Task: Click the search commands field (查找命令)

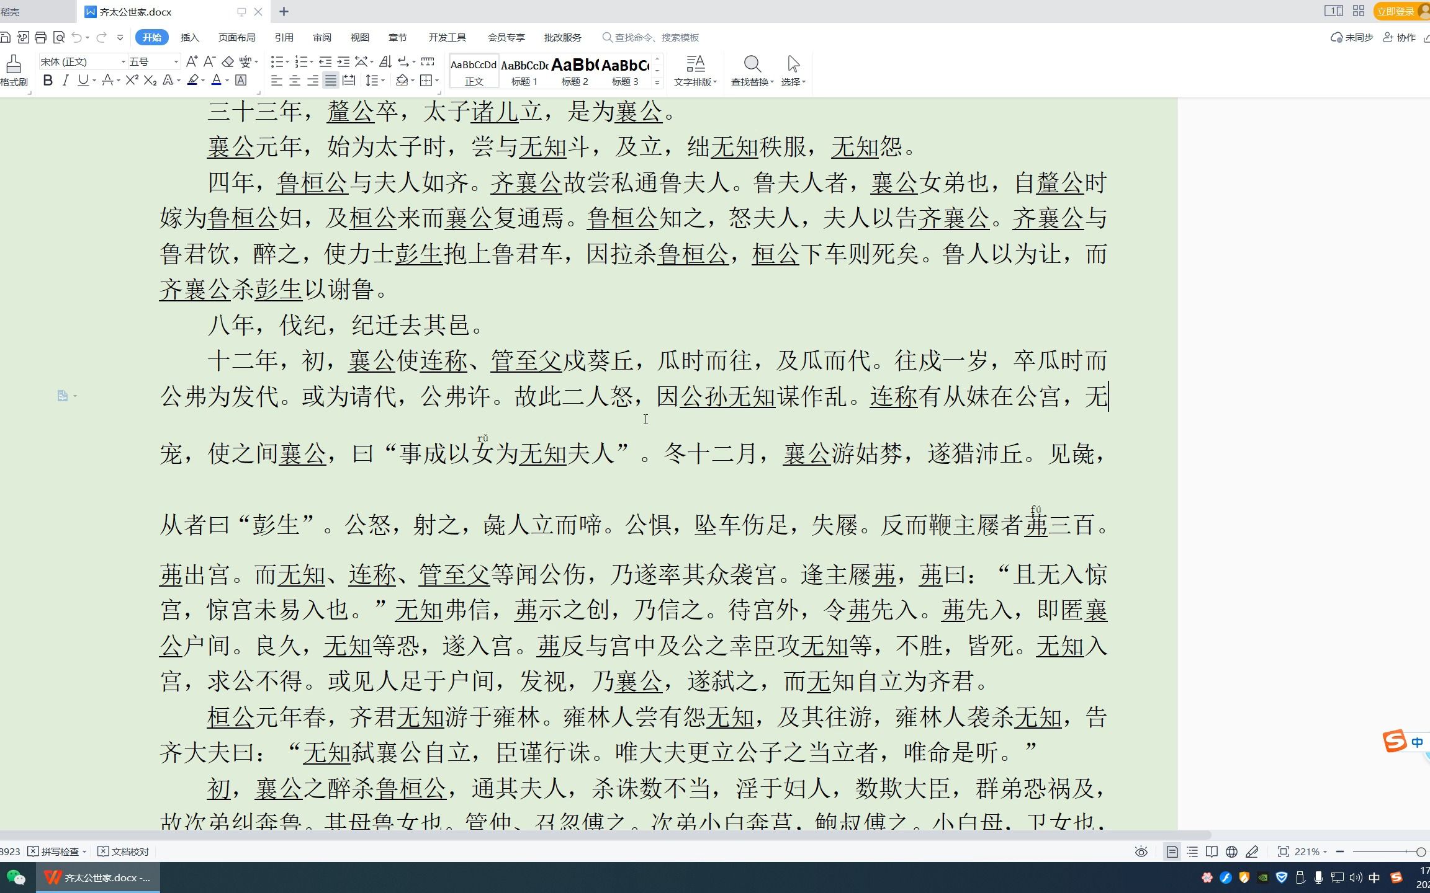Action: (652, 37)
